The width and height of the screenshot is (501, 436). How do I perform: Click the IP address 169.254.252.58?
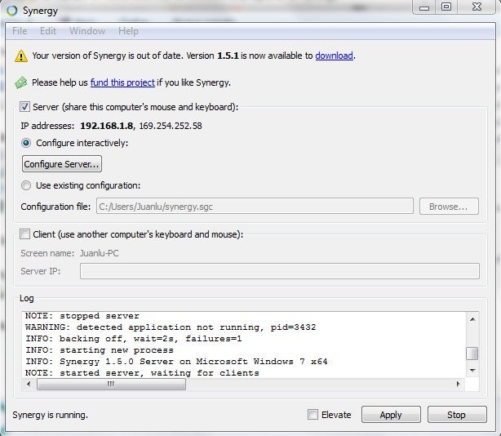[x=171, y=126]
